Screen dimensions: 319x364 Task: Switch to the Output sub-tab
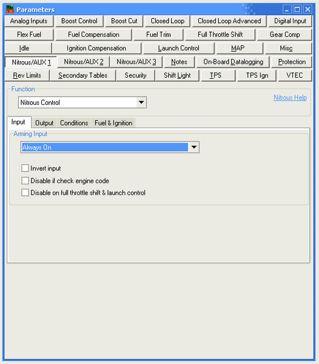(x=44, y=123)
